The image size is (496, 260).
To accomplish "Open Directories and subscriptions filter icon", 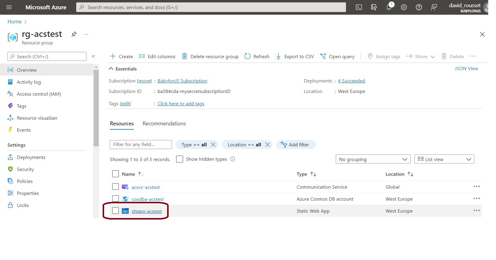I will pos(374,7).
